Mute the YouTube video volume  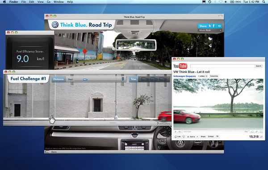pyautogui.click(x=180, y=131)
